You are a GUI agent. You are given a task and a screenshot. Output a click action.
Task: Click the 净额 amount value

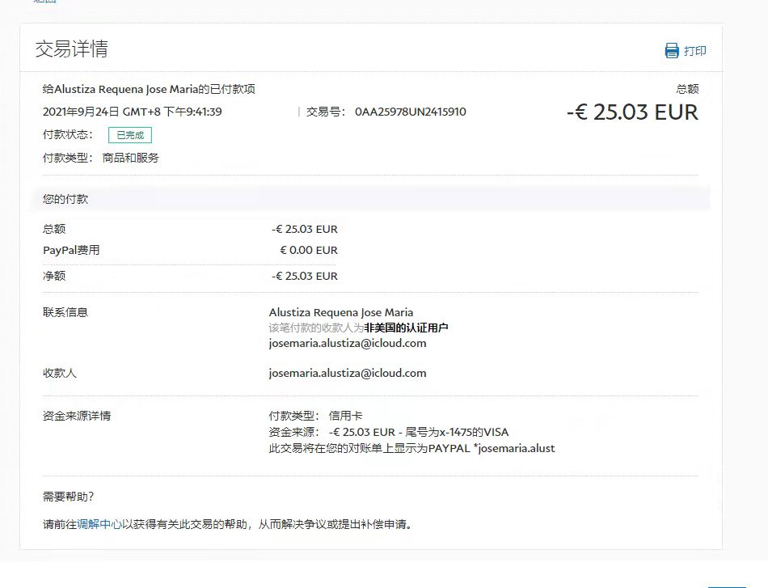305,276
